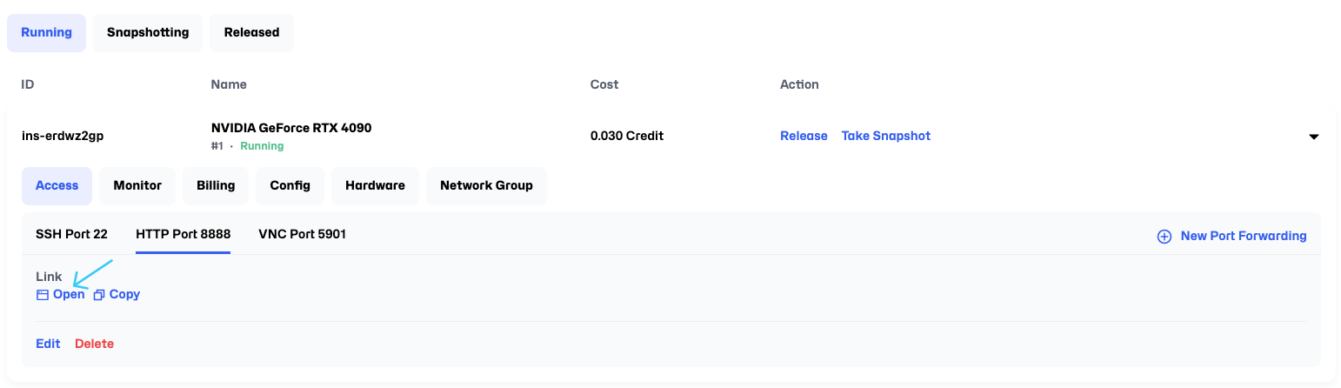Open the Config tab
Screen dimensions: 1341x388
click(x=290, y=185)
